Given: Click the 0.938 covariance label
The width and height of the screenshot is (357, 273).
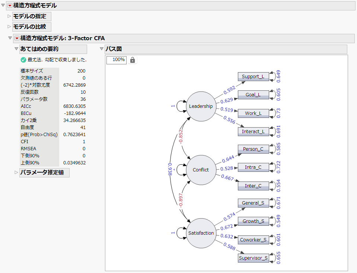Looking at the screenshot, I should 170,169.
